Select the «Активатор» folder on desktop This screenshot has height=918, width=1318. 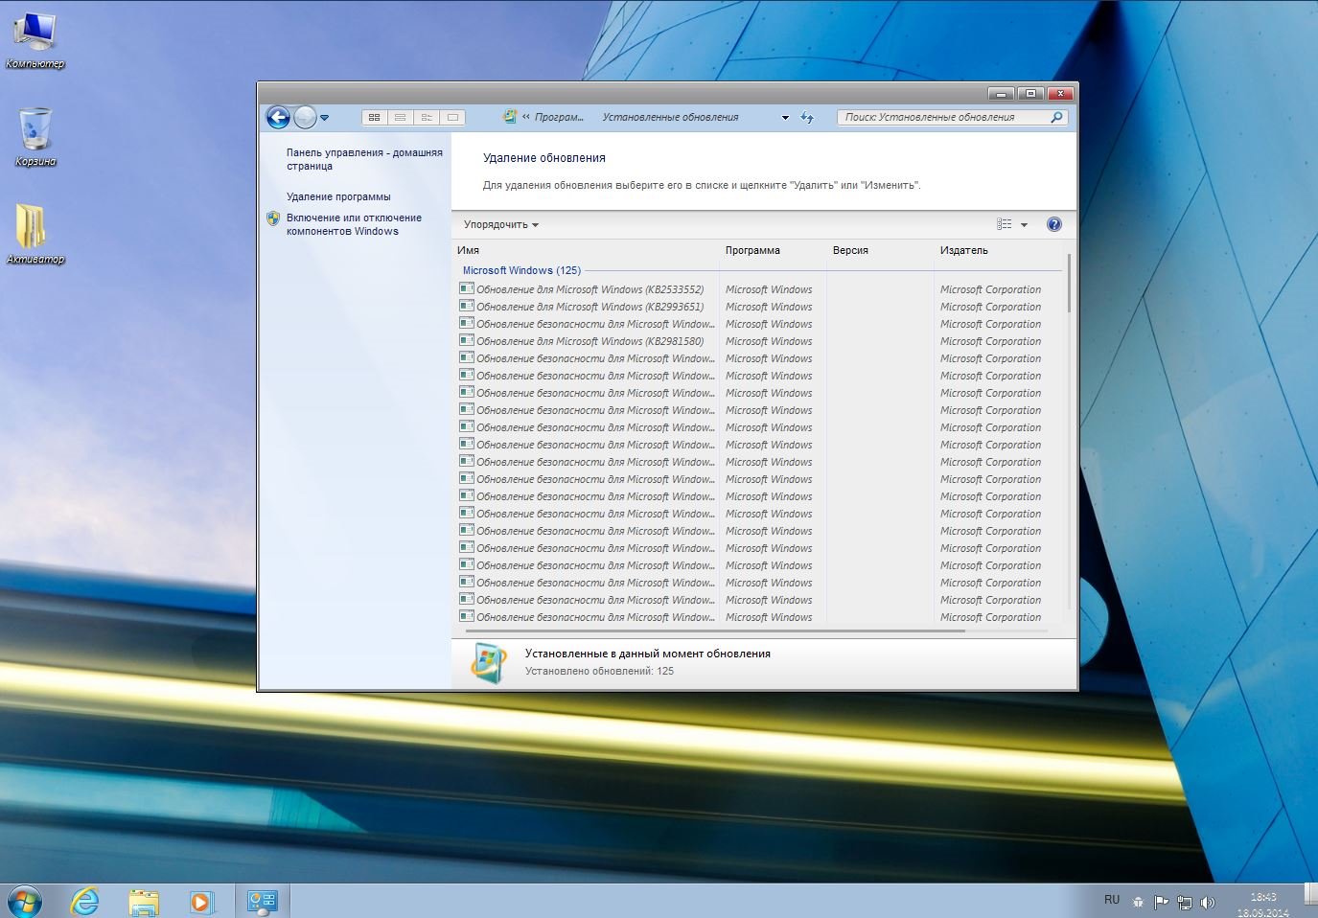coord(35,233)
